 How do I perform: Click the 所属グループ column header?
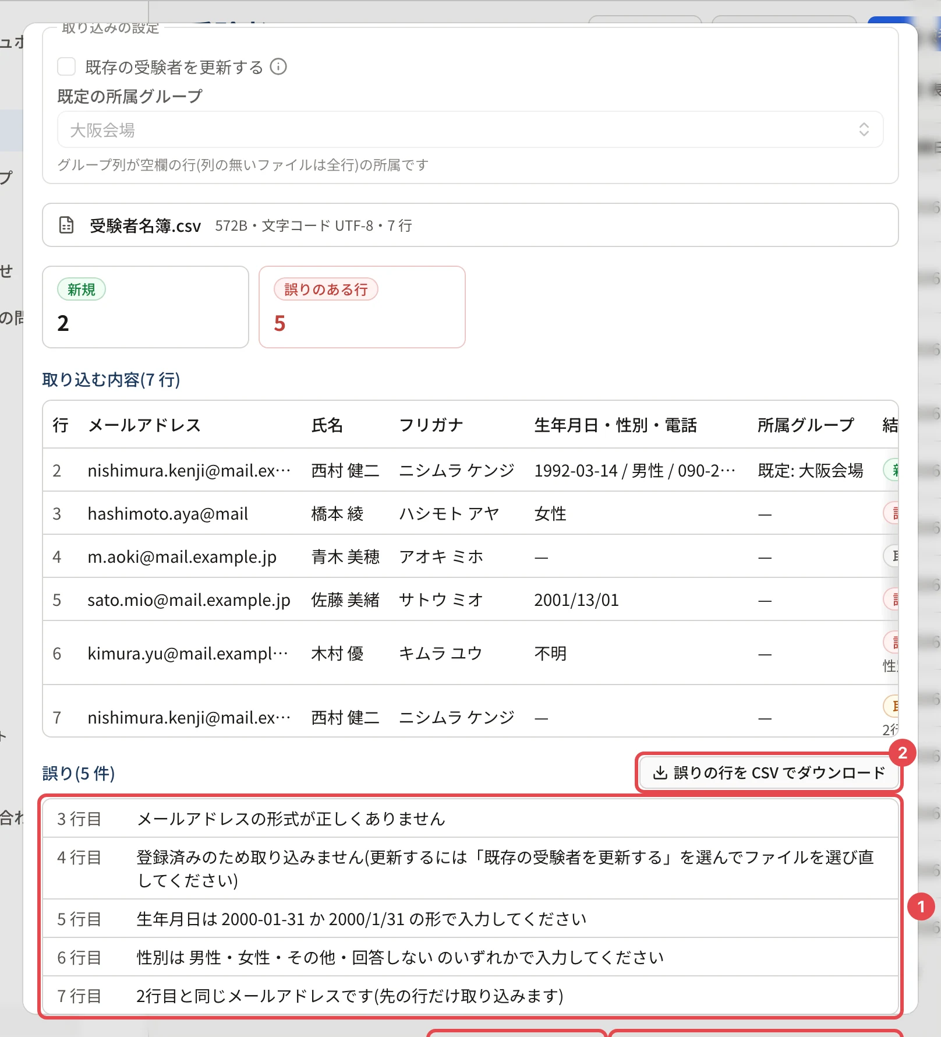point(806,425)
